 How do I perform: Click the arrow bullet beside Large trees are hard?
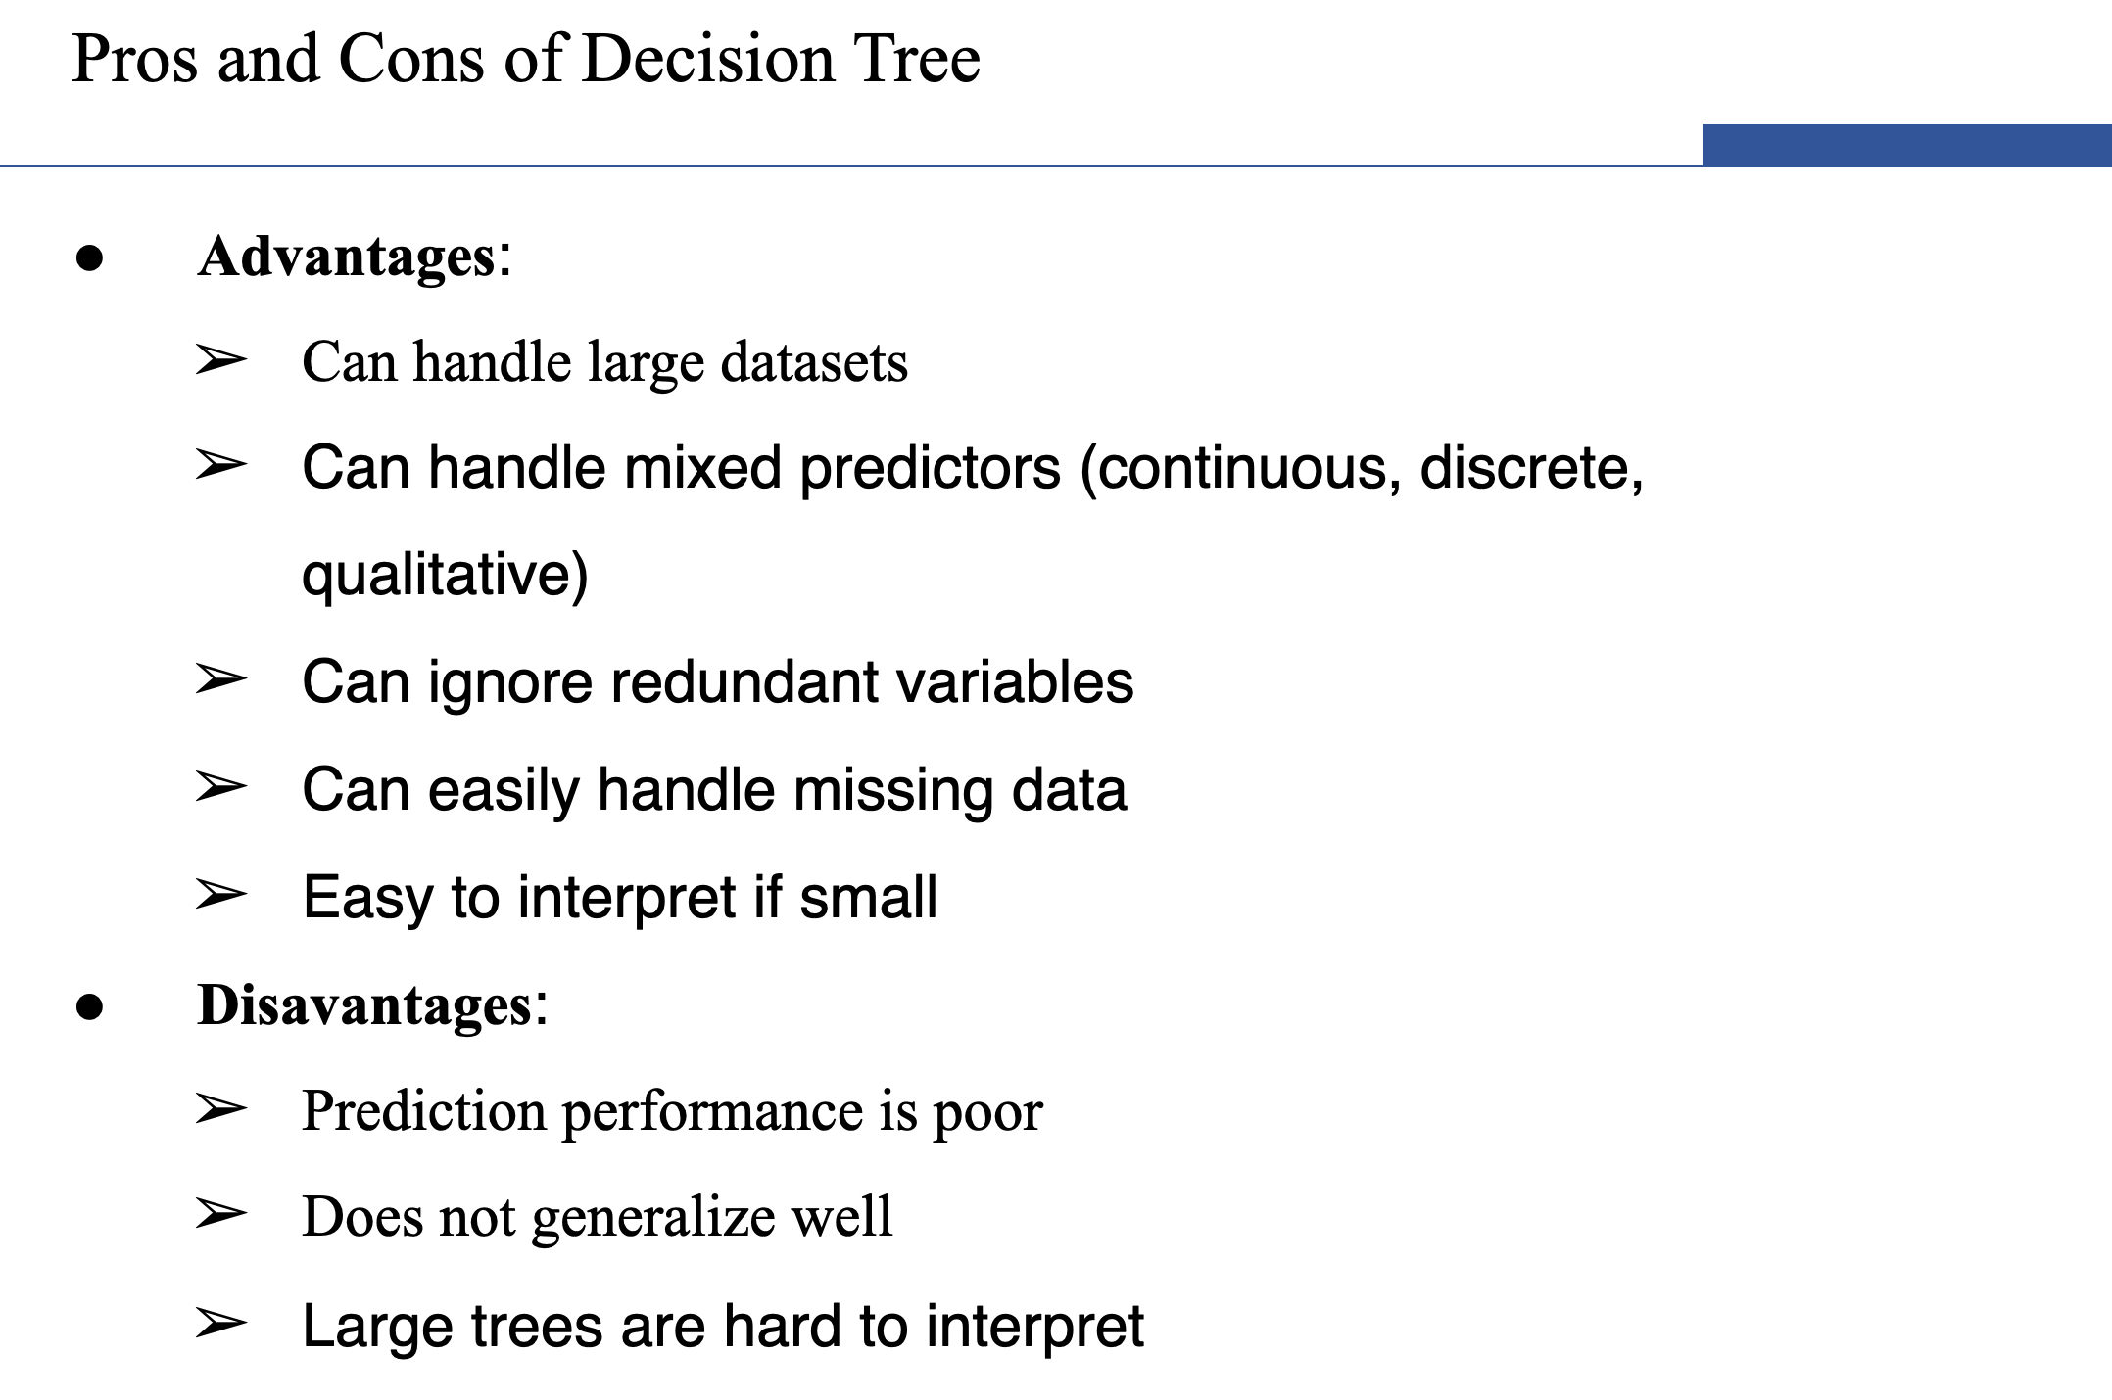tap(220, 1324)
